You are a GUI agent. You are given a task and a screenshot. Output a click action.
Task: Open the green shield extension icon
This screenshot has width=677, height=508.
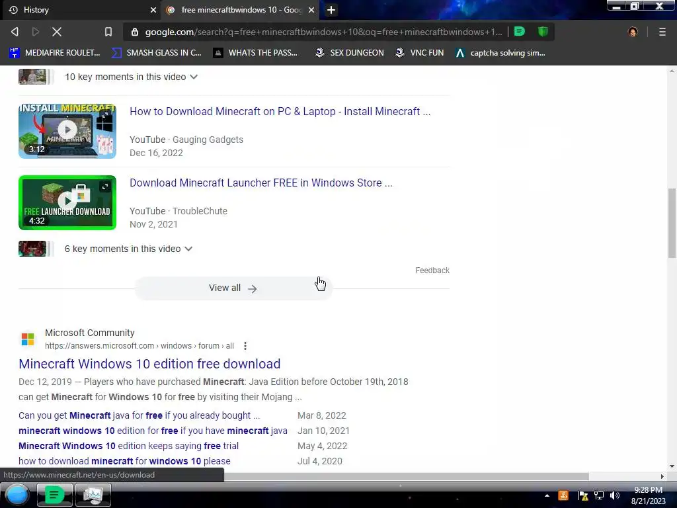(543, 32)
